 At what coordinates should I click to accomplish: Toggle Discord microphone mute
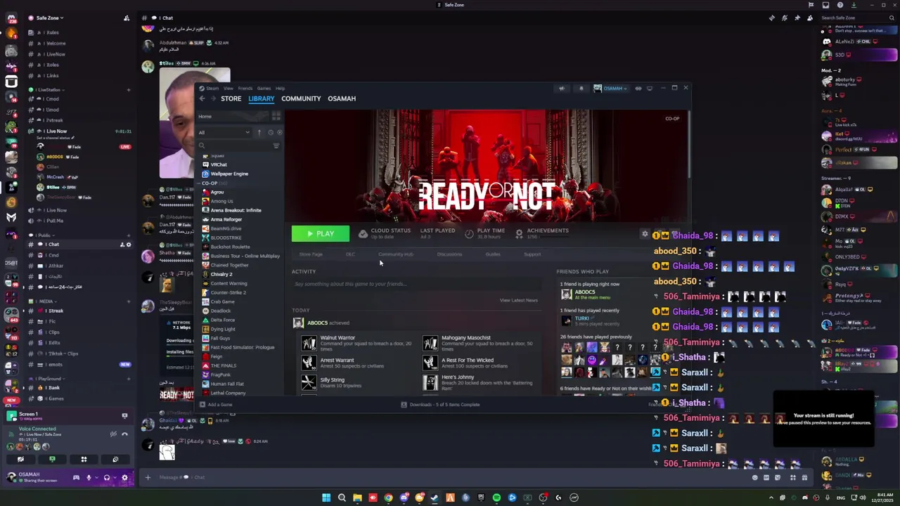click(x=89, y=478)
